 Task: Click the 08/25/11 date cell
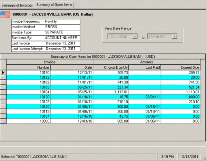pyautogui.click(x=72, y=87)
